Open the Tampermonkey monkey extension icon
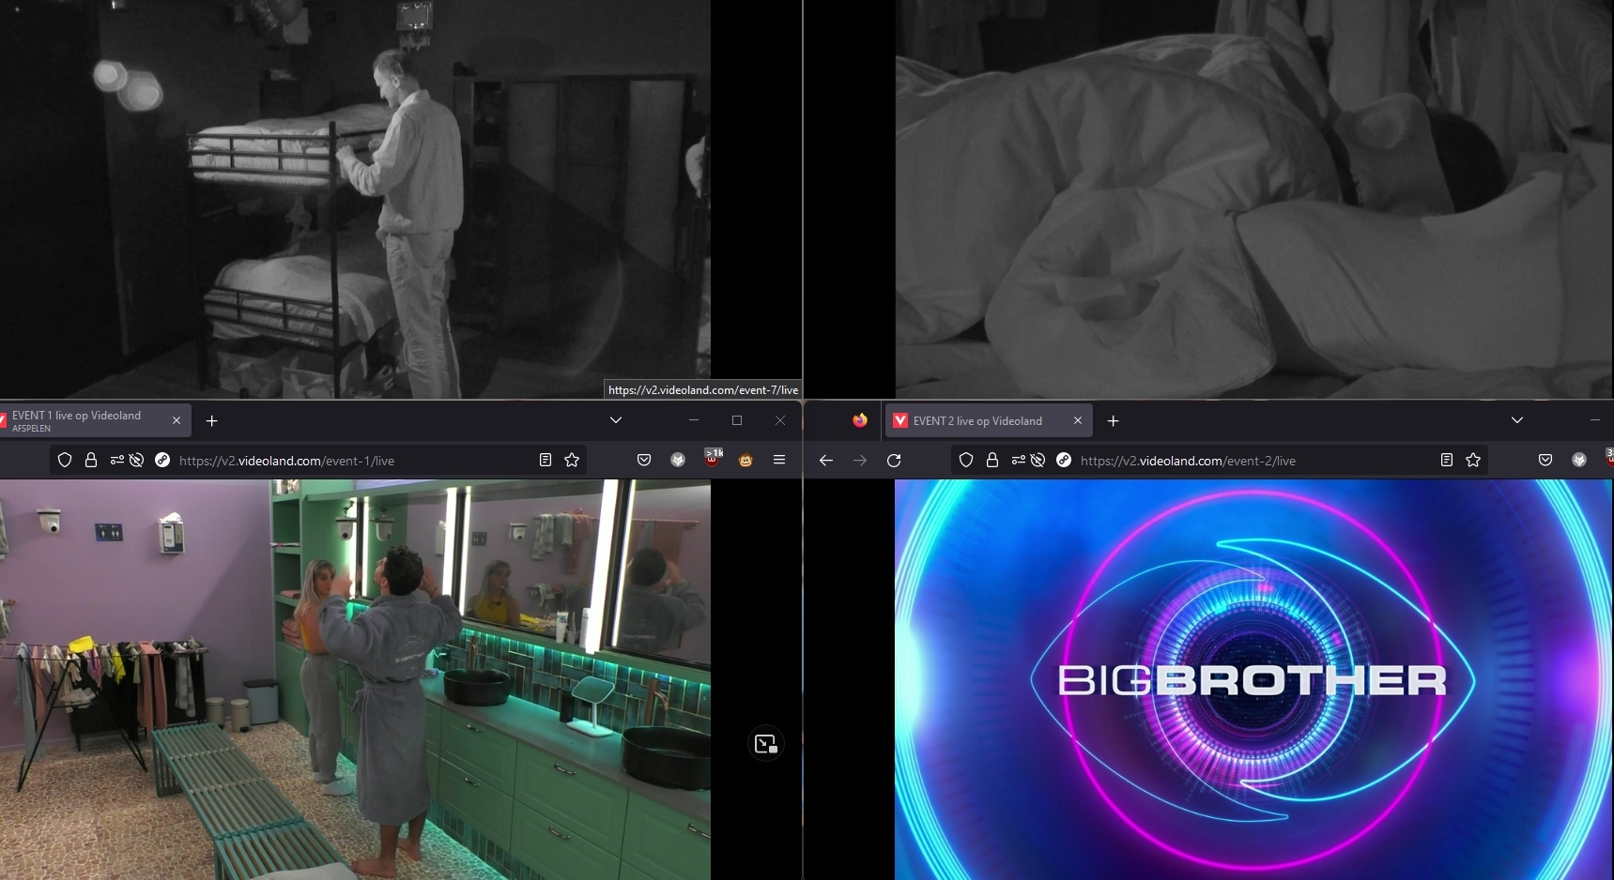Image resolution: width=1614 pixels, height=880 pixels. pyautogui.click(x=746, y=460)
